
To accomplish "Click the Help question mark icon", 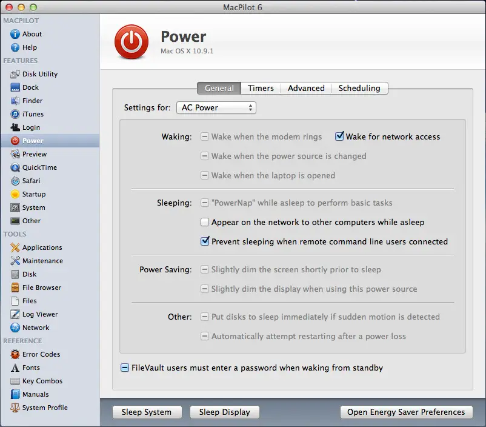I will [15, 47].
